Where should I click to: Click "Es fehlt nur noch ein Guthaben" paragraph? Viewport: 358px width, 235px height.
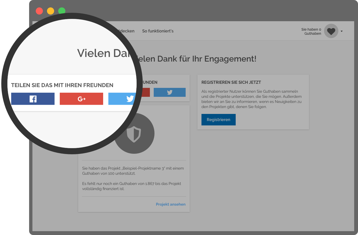[x=132, y=186]
